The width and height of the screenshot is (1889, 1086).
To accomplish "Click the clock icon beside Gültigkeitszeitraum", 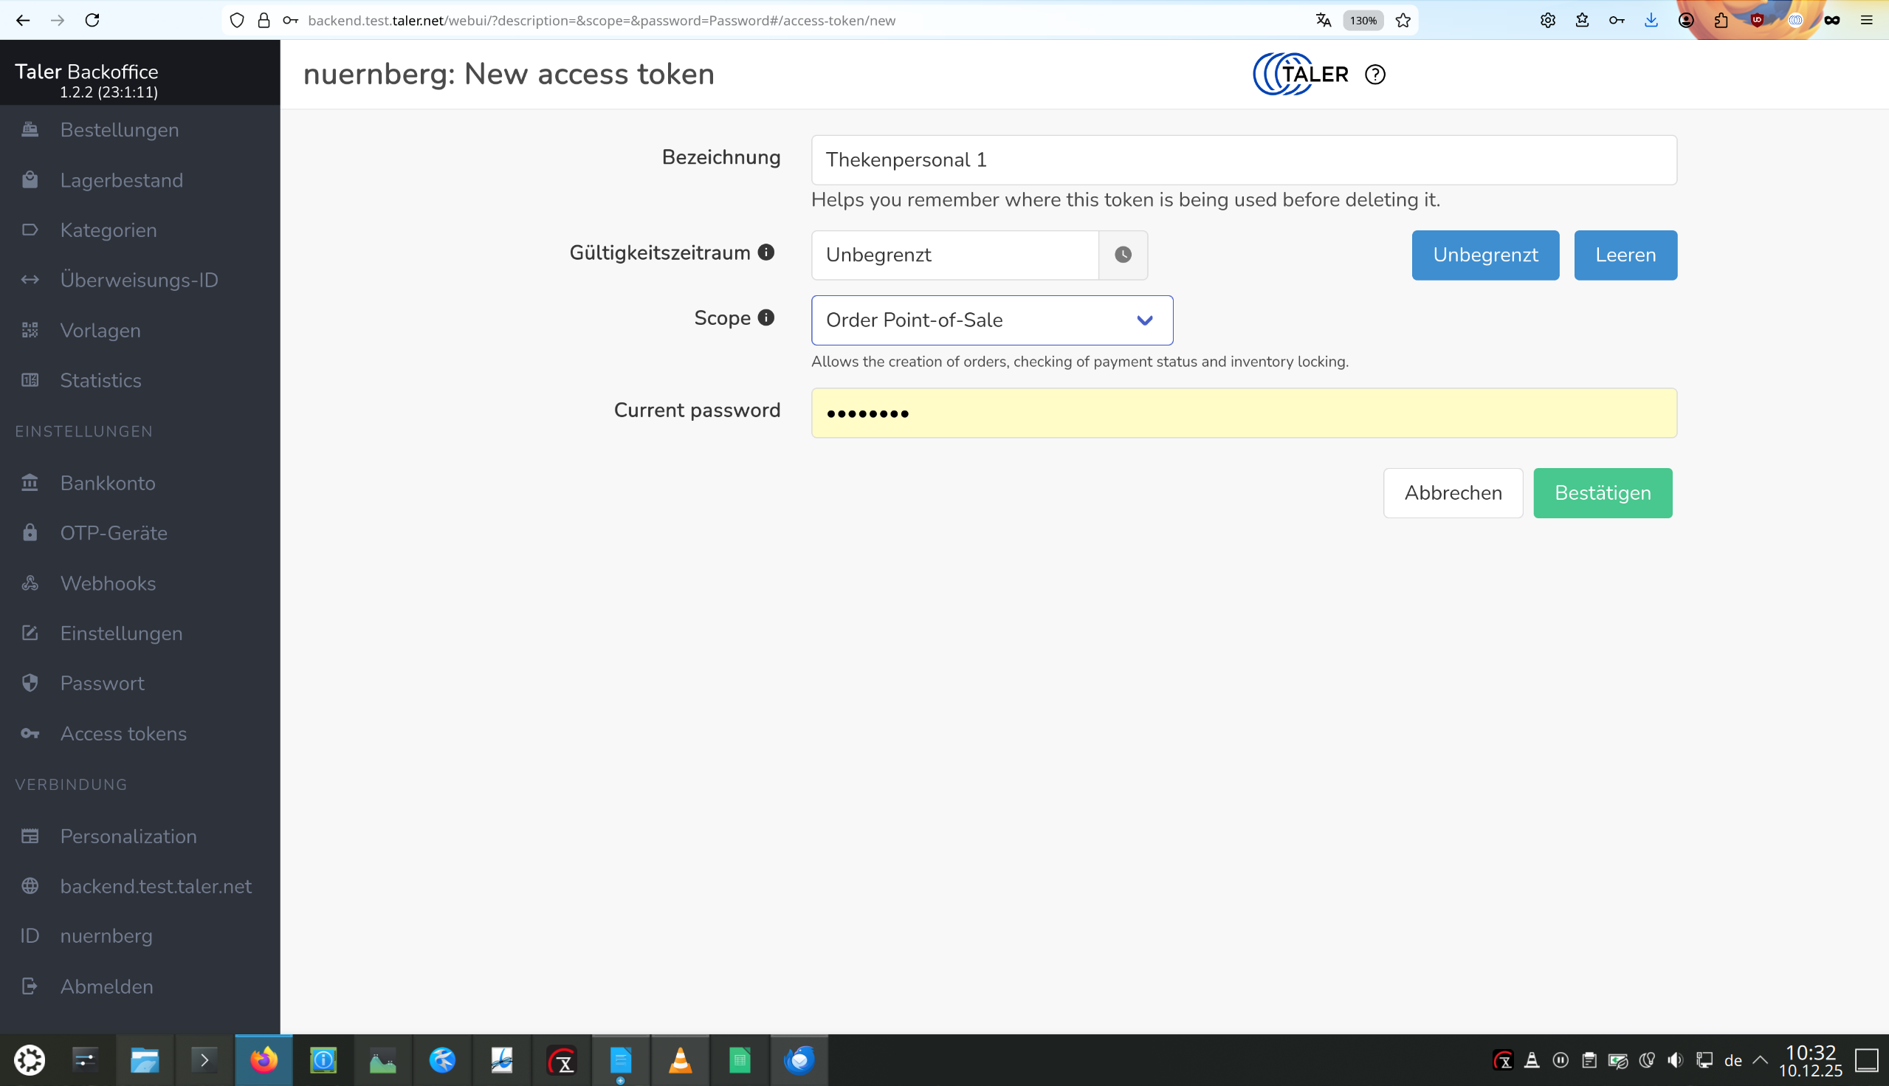I will (x=1122, y=255).
